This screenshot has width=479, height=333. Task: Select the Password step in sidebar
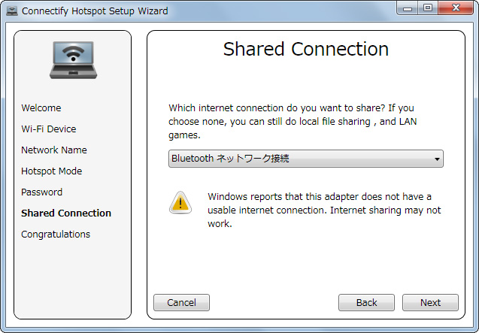point(41,192)
